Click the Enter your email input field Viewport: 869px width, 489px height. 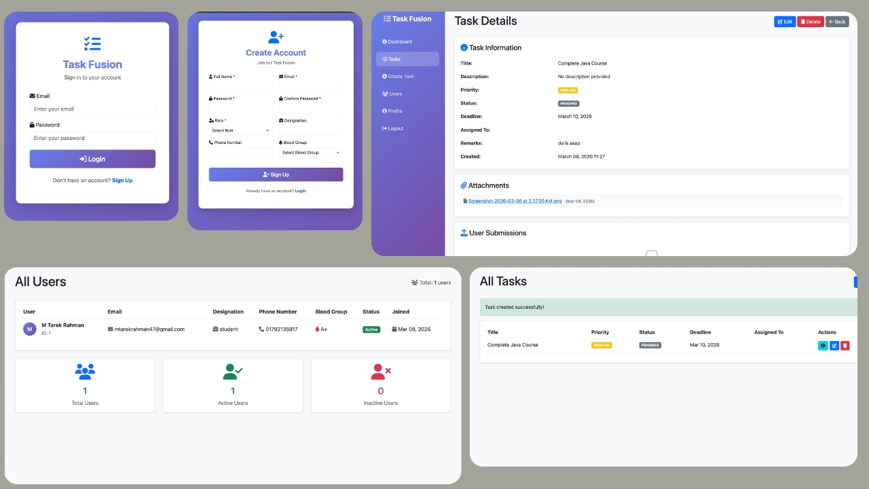coord(92,109)
